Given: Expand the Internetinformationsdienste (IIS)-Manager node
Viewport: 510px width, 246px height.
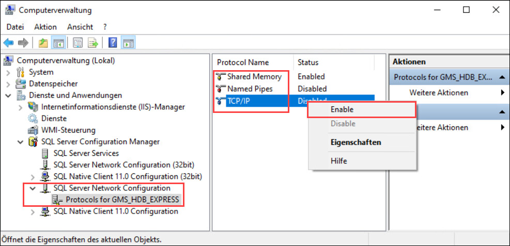Looking at the screenshot, I should (x=20, y=107).
